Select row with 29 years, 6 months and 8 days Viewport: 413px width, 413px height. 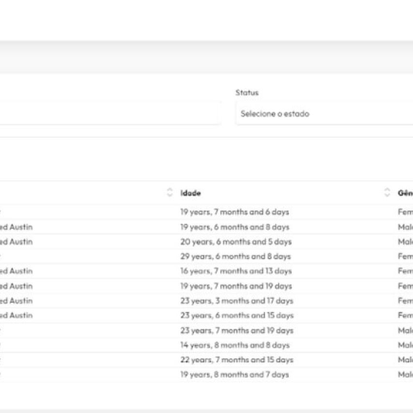coord(235,256)
